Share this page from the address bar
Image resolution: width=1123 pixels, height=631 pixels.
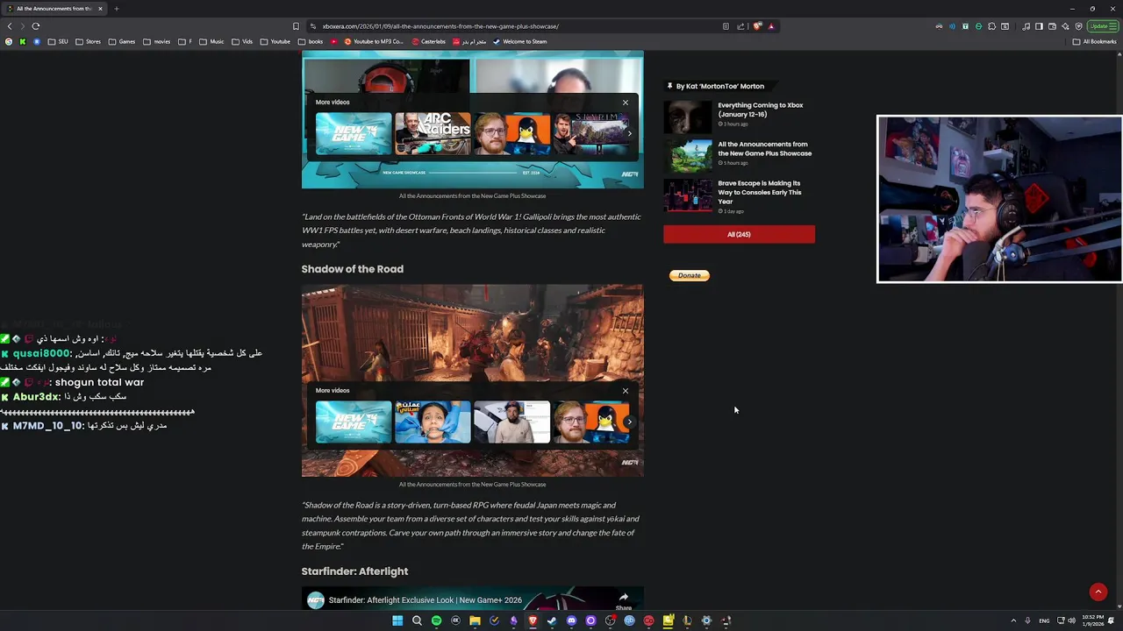[x=740, y=26]
